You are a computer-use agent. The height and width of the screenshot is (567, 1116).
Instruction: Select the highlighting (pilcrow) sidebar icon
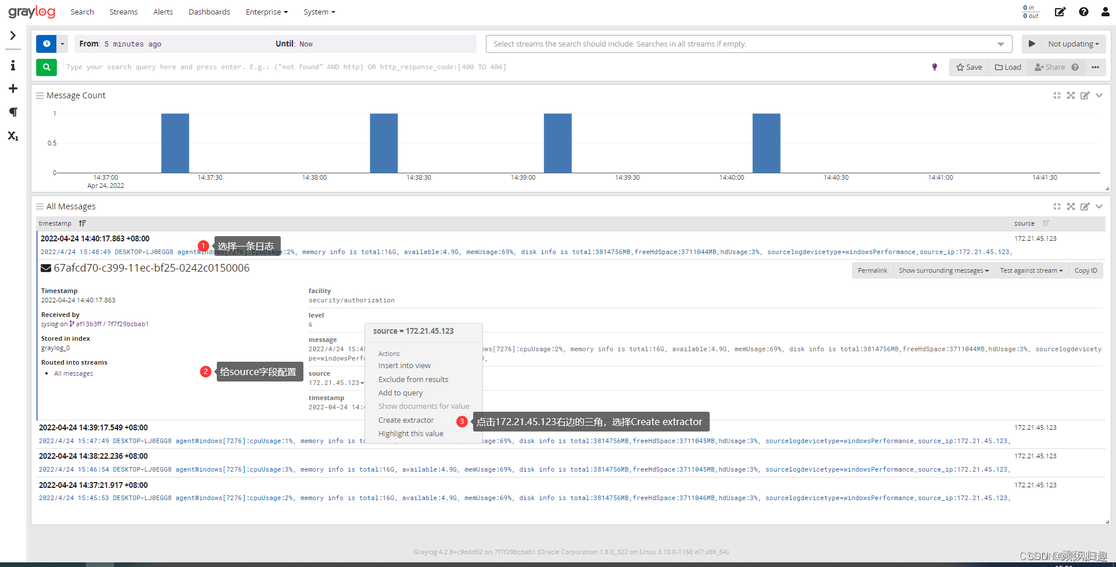click(13, 112)
